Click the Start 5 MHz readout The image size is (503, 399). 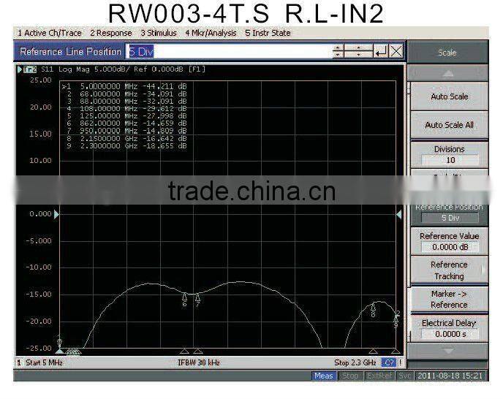point(44,362)
